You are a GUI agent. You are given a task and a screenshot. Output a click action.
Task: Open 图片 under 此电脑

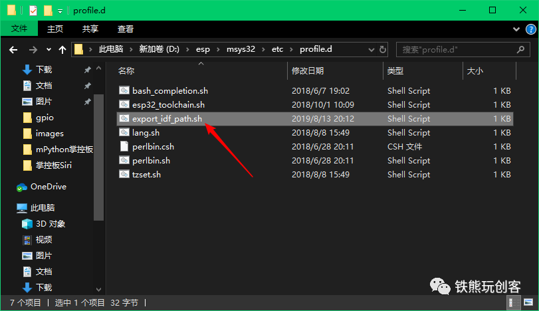click(44, 256)
